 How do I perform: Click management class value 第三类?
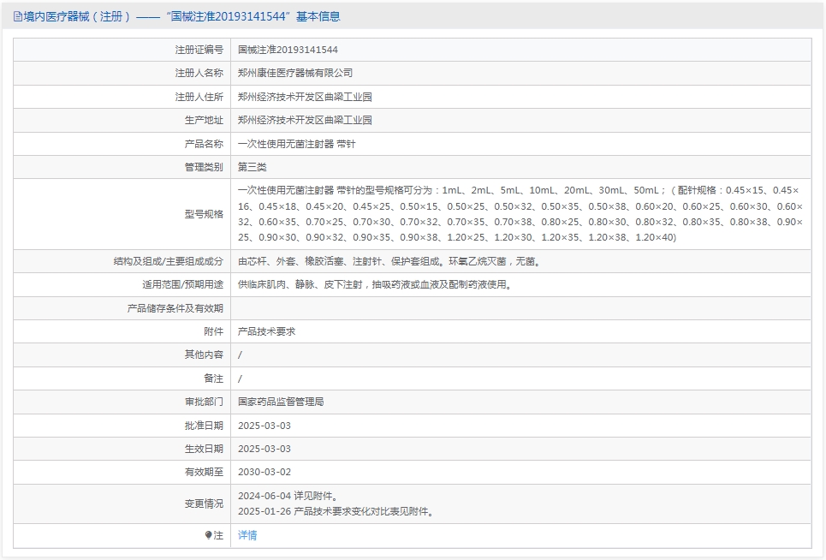tap(252, 167)
